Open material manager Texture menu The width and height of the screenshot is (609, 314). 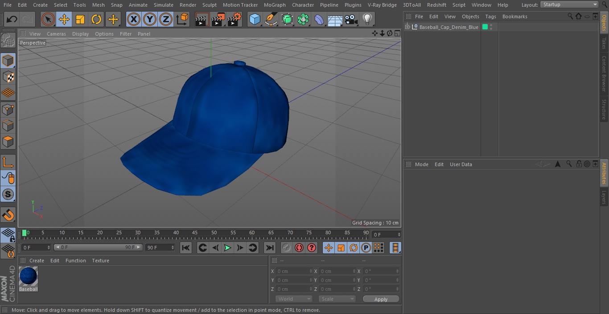click(100, 261)
